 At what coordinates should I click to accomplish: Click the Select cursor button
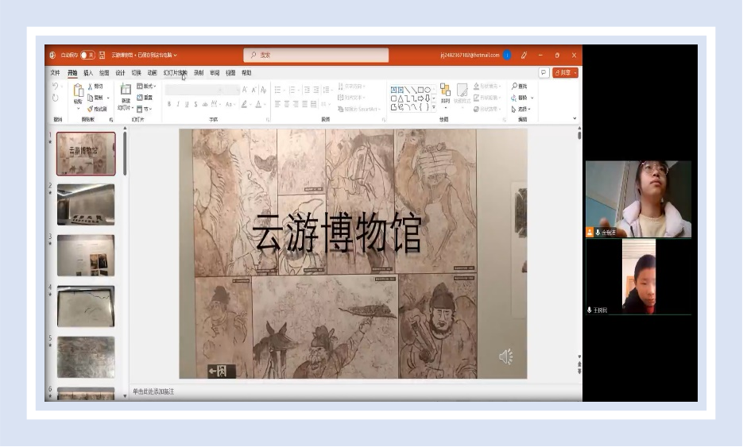tap(520, 109)
